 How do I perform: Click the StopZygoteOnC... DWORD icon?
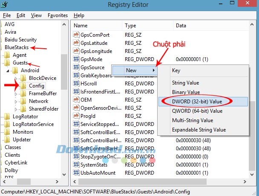[76, 156]
